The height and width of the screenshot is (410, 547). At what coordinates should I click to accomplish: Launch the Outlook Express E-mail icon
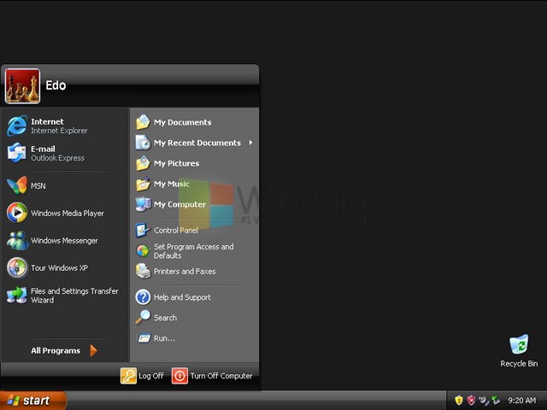click(17, 153)
